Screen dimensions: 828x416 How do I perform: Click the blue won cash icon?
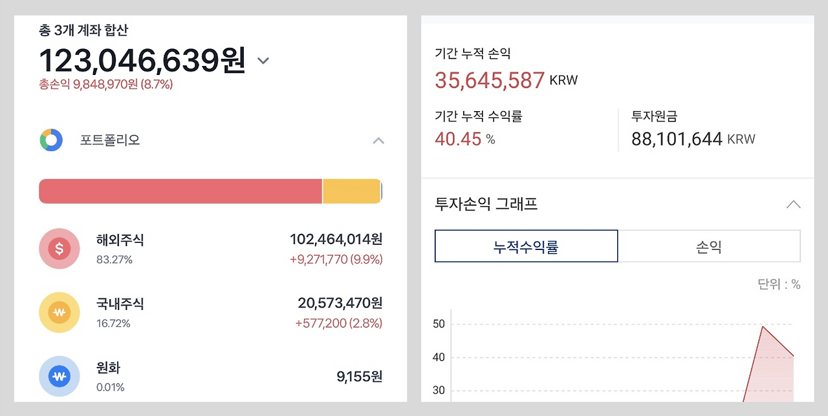coord(60,376)
